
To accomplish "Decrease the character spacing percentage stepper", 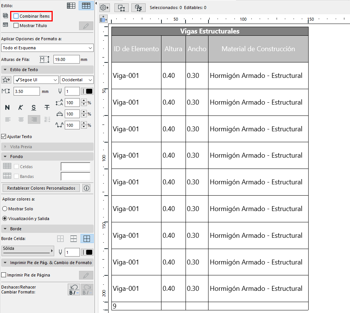I will (x=84, y=127).
